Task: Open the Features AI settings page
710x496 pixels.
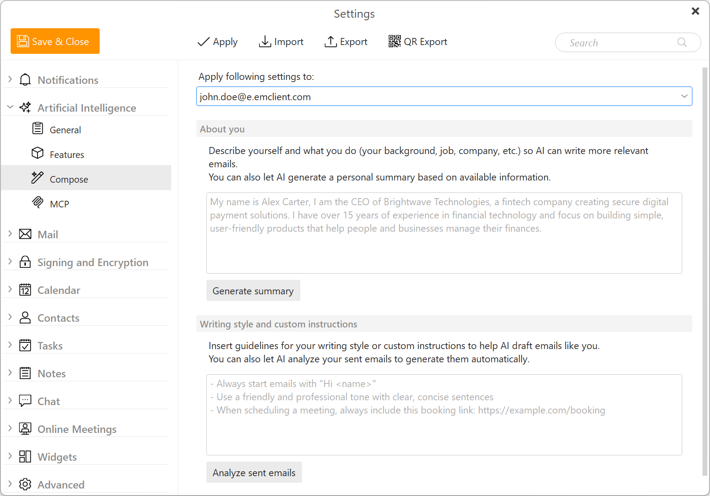Action: tap(86, 154)
